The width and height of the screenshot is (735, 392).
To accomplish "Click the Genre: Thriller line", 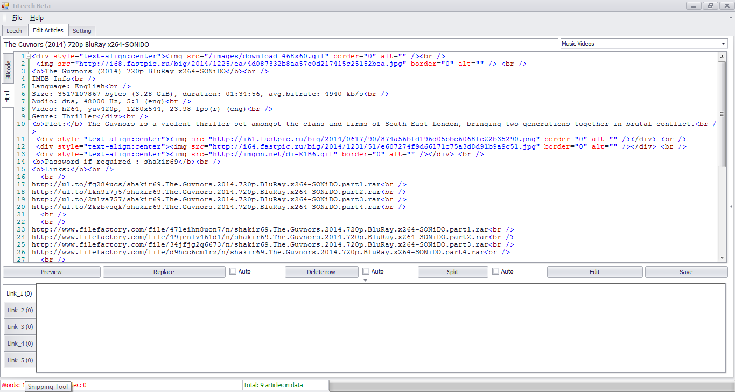I will pyautogui.click(x=89, y=116).
